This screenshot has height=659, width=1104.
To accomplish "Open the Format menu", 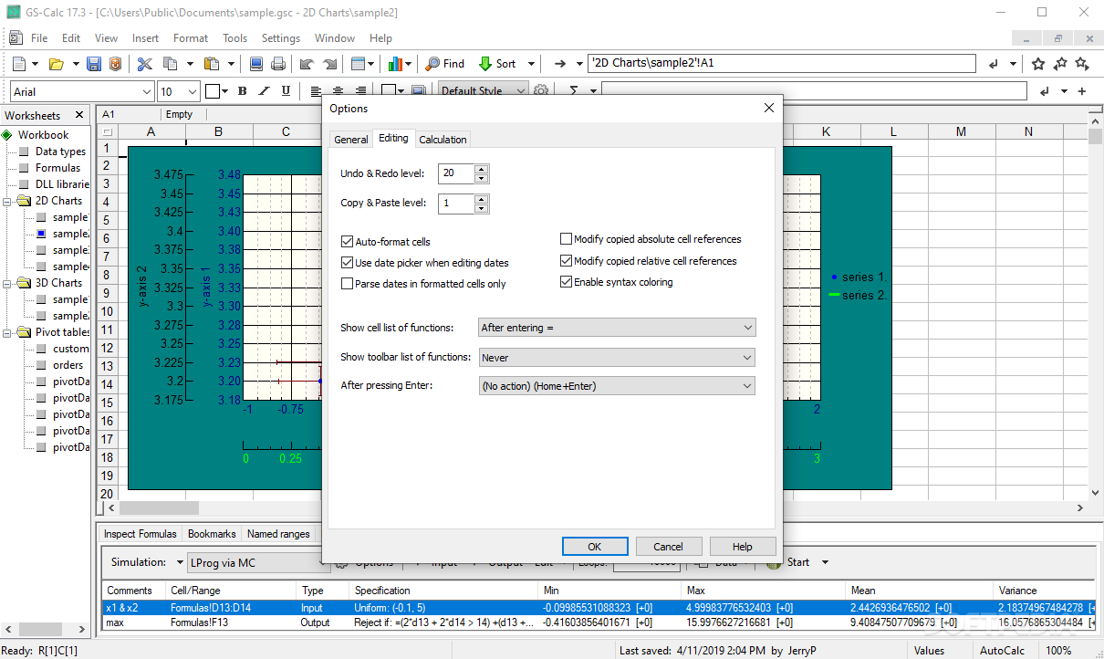I will [191, 38].
